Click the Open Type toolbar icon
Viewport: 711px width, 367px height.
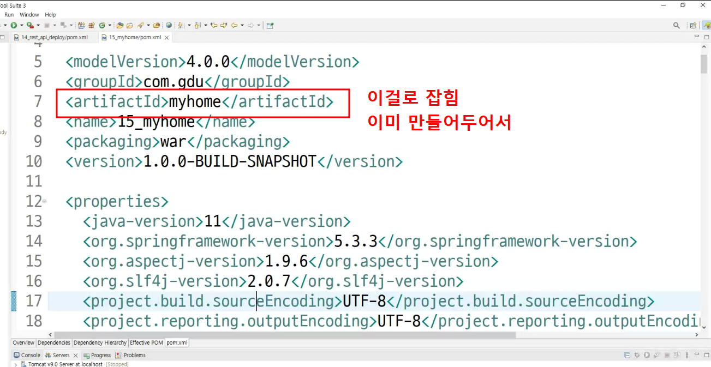(x=120, y=25)
